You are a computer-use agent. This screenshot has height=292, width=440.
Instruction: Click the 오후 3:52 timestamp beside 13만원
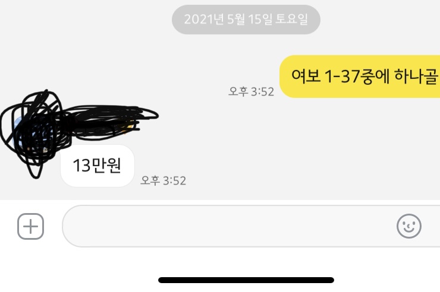click(163, 180)
